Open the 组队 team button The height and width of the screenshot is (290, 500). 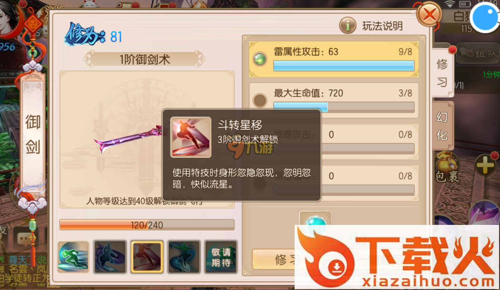click(x=478, y=53)
